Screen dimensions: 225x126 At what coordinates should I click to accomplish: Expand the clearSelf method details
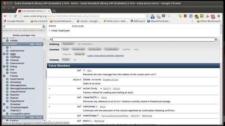50,98
